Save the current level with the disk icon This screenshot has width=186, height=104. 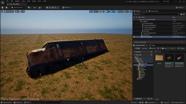(x=3, y=8)
